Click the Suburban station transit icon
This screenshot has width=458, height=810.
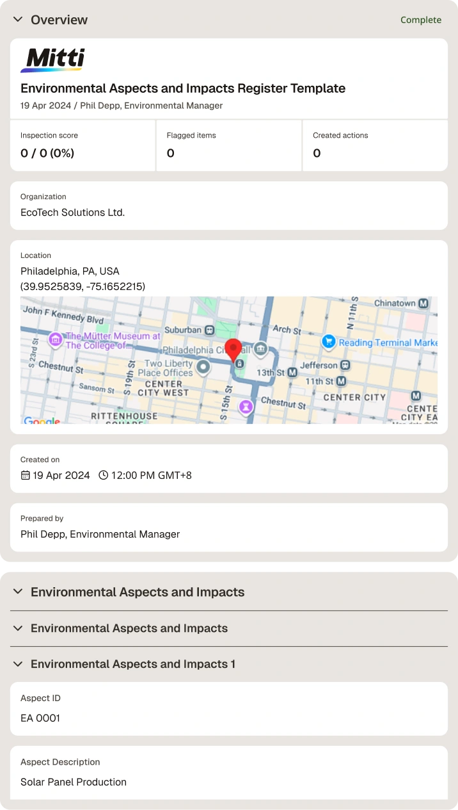[209, 330]
